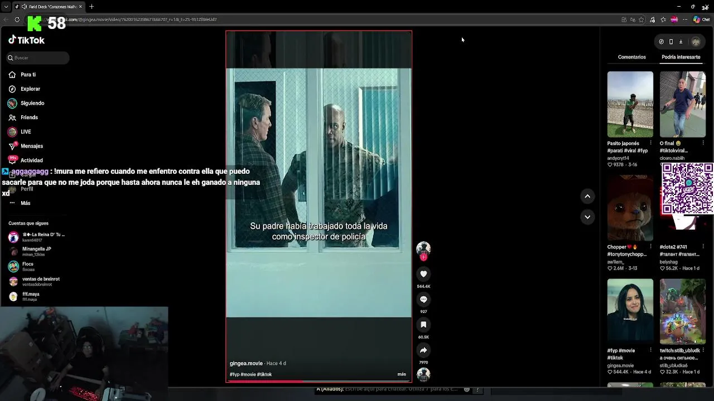This screenshot has height=401, width=714.
Task: Open options menu for Pasito japonés
Action: click(650, 143)
